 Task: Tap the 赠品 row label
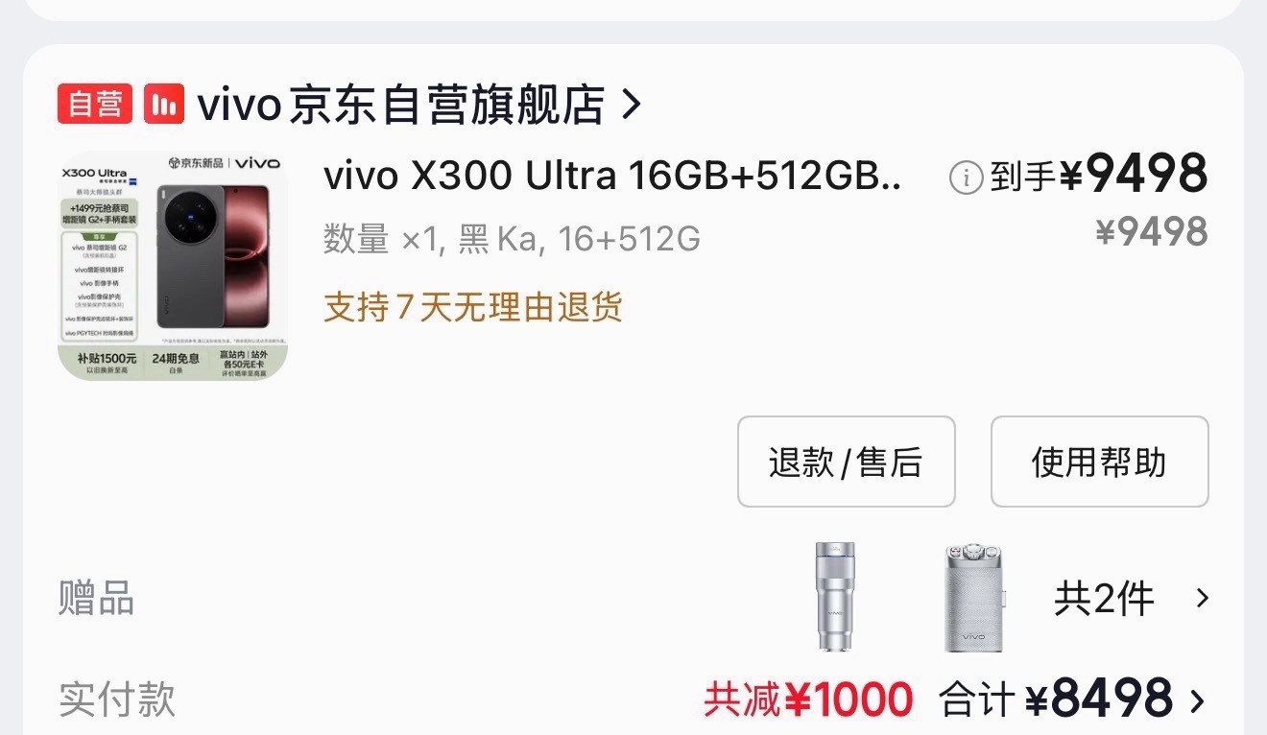click(x=96, y=598)
